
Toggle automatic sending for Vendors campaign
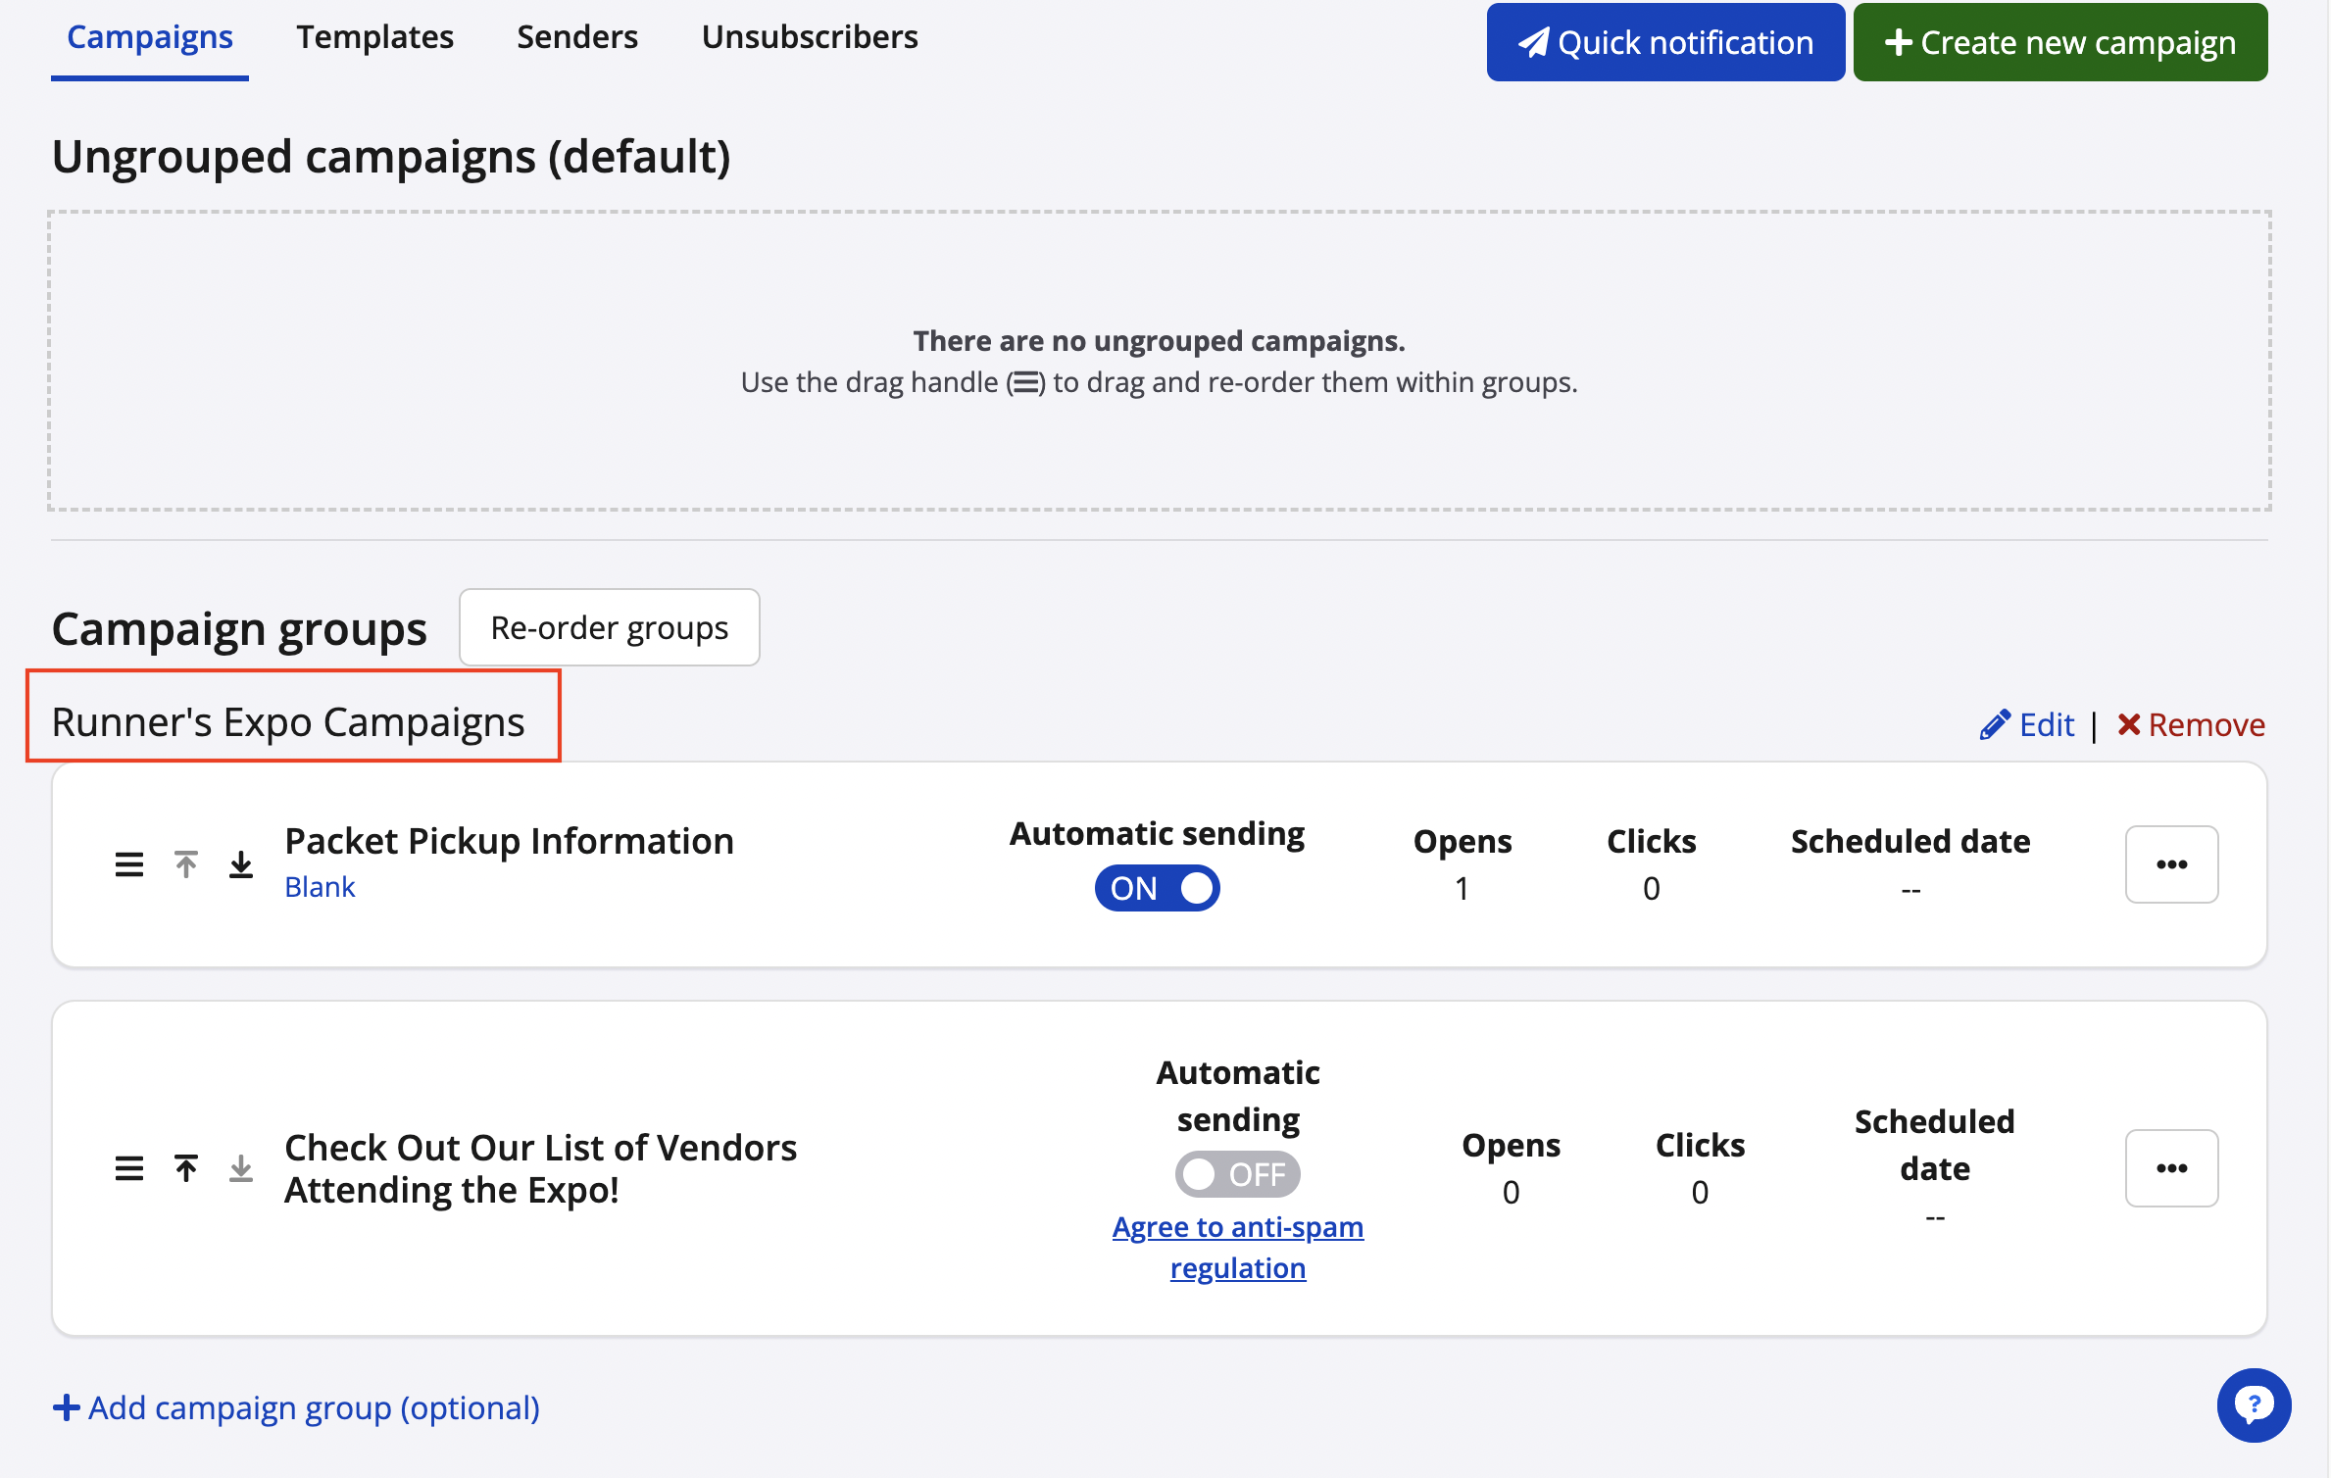1237,1174
